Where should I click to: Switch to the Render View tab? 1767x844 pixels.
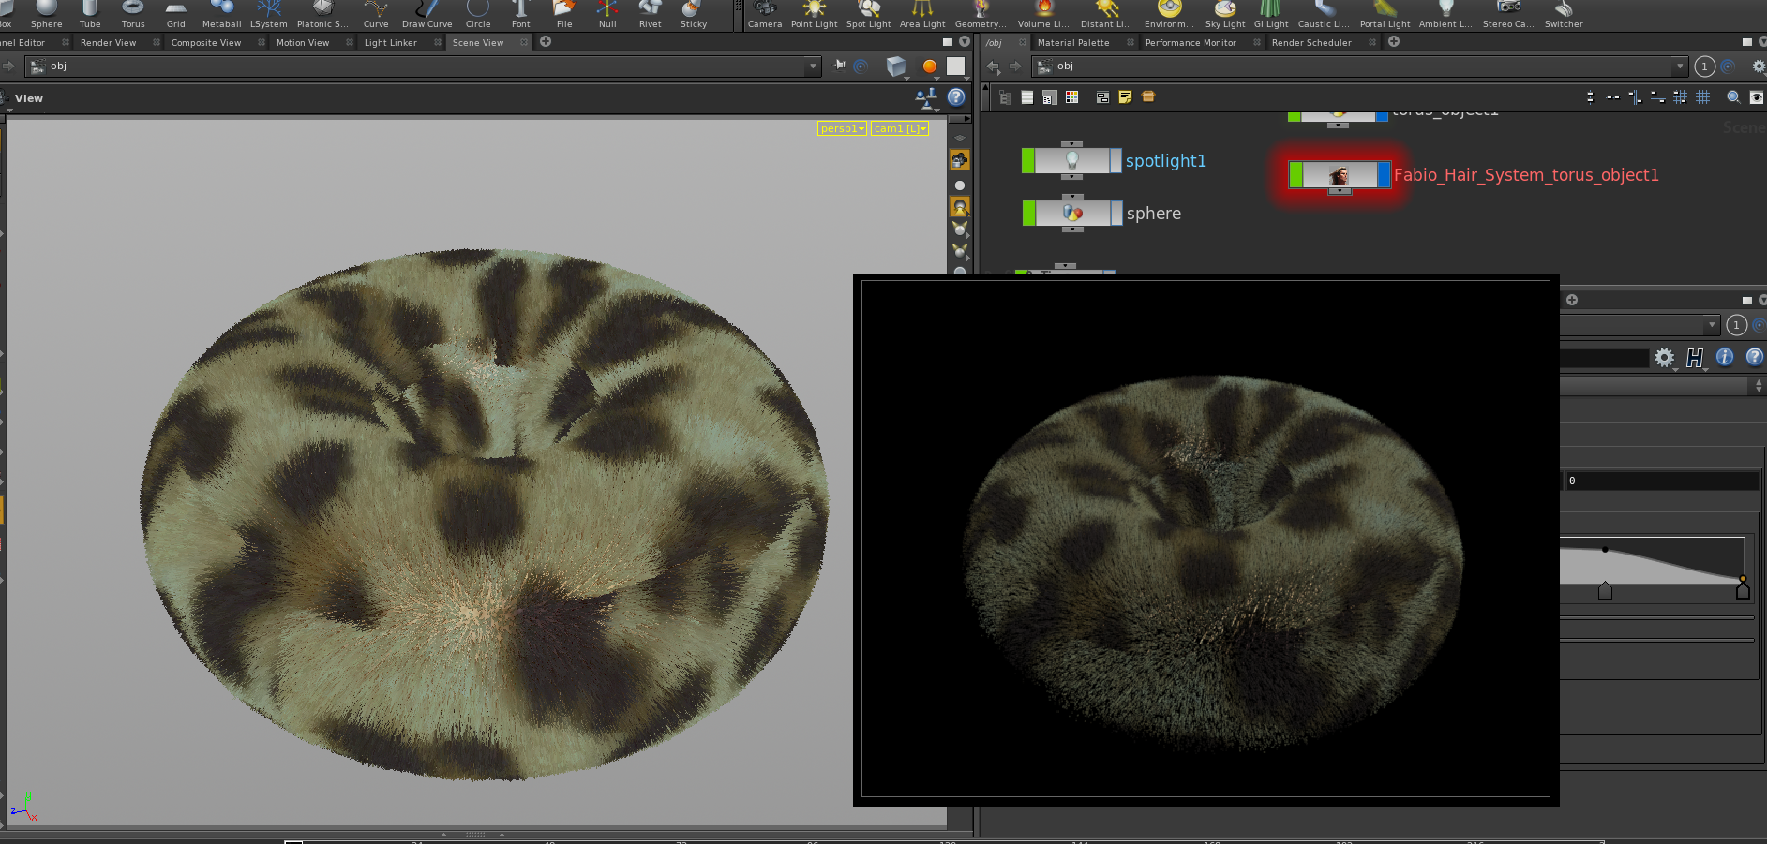(x=108, y=42)
